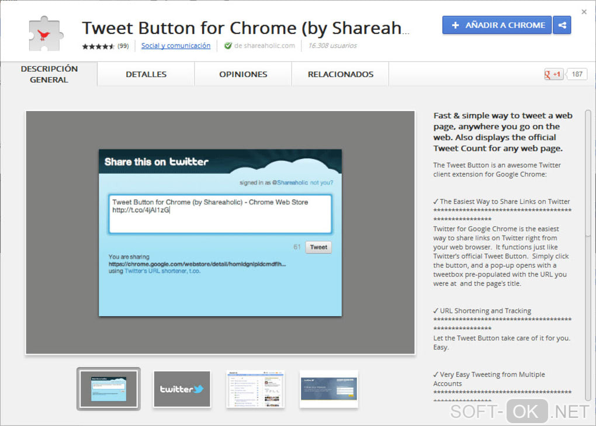Click the de shareaholic.com text
The height and width of the screenshot is (426, 596).
point(265,46)
